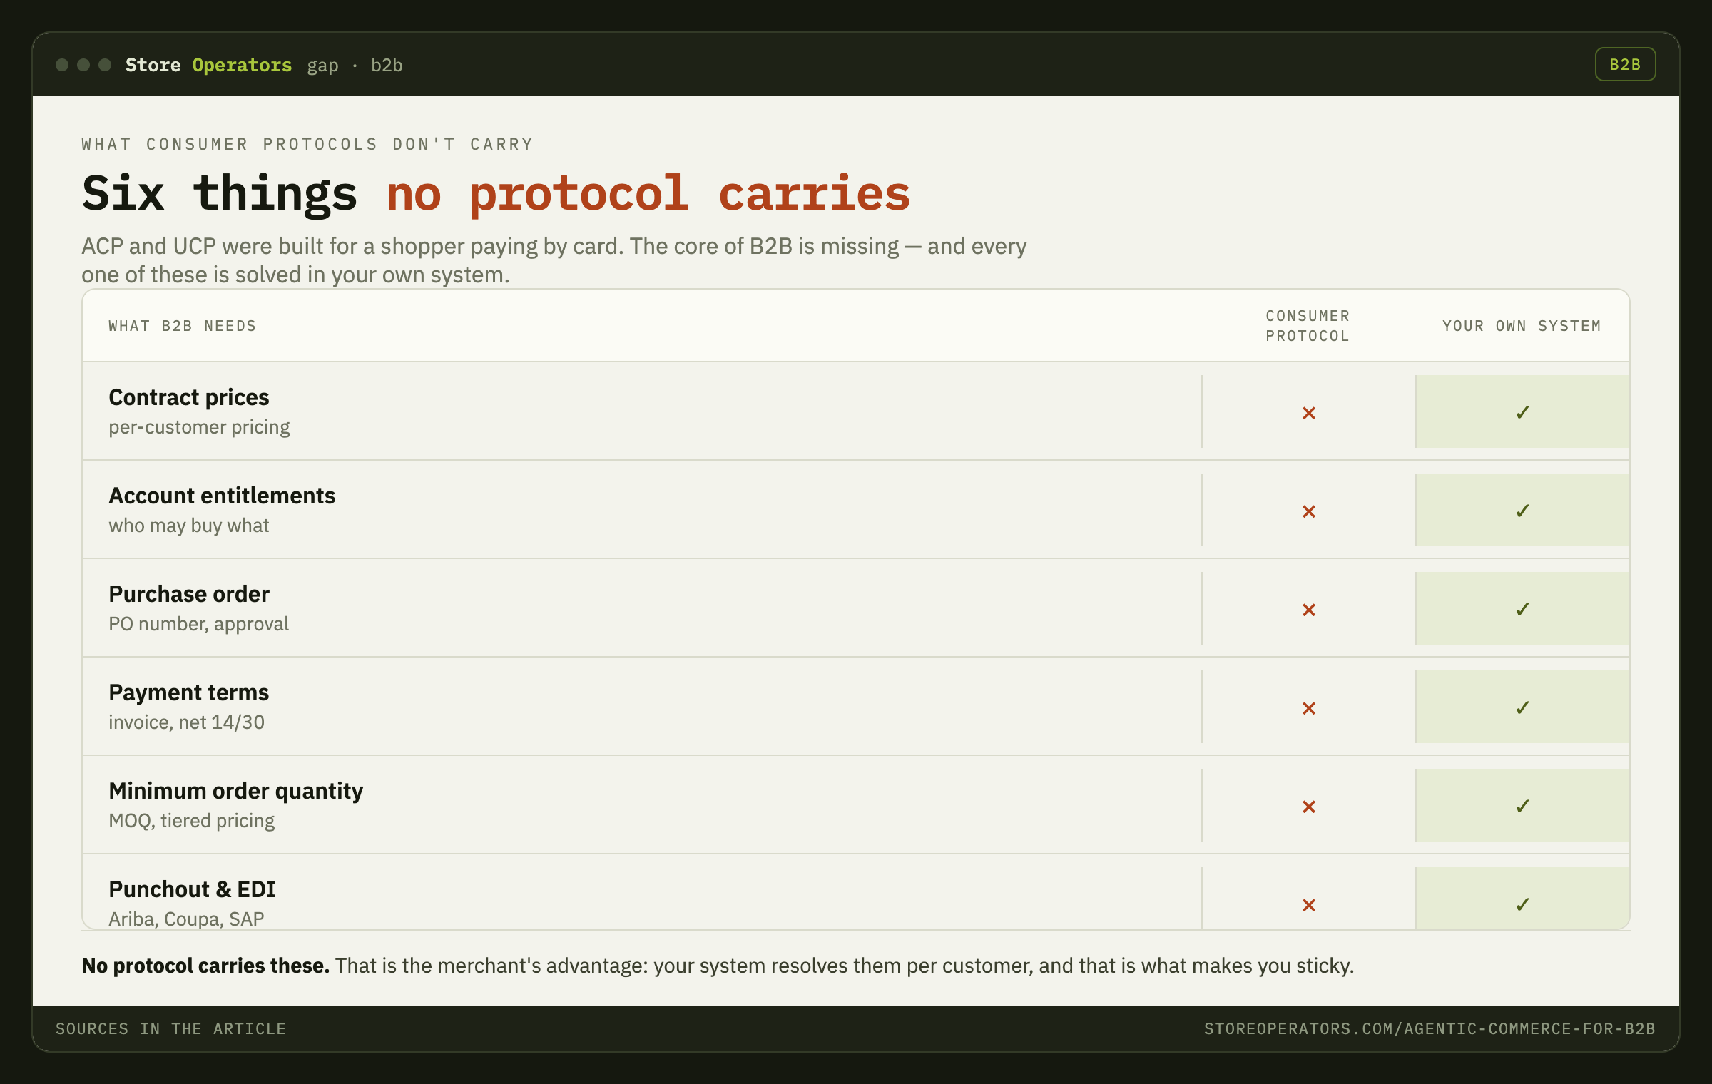
Task: Click the bold 'No protocol carries these.' text
Action: coord(205,966)
